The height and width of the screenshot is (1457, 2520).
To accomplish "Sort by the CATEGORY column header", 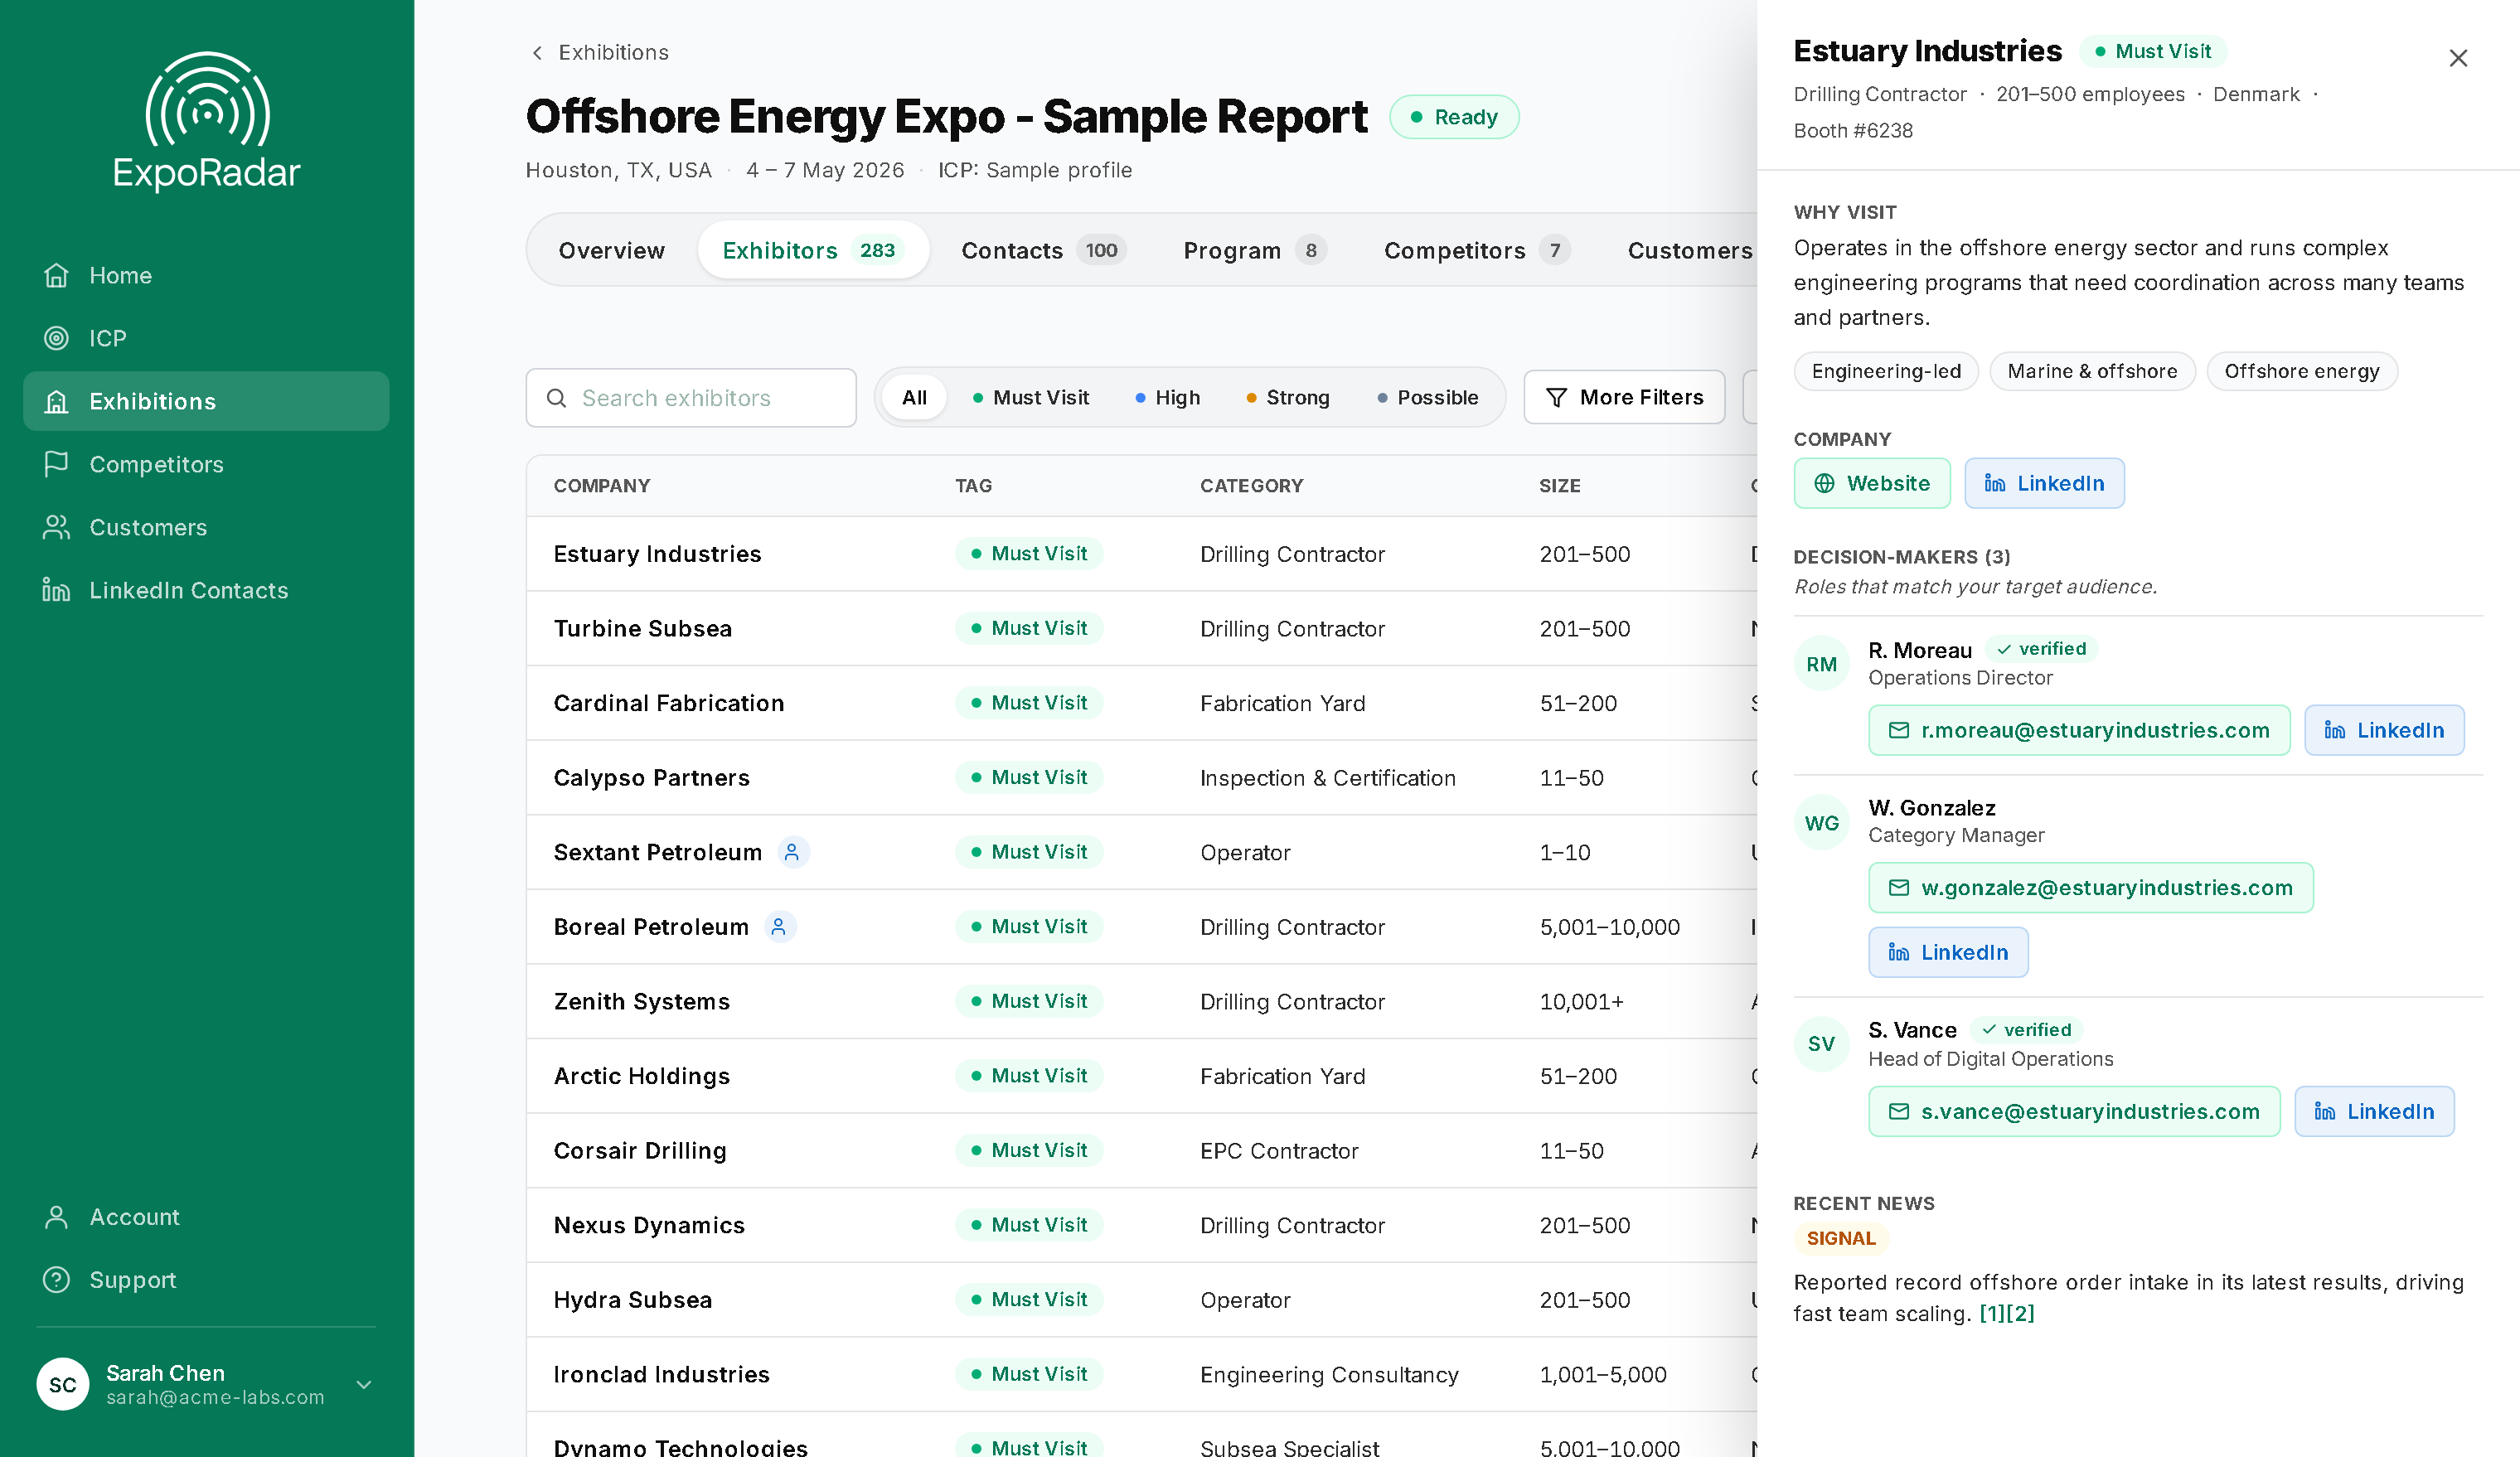I will [1251, 486].
